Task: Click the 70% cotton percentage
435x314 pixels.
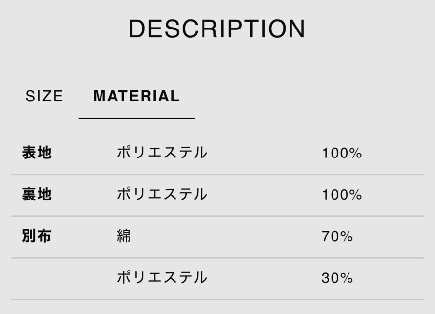Action: coord(337,237)
